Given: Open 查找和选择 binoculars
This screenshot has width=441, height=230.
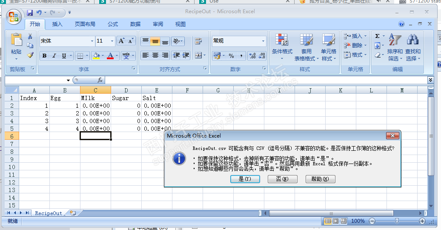Looking at the screenshot, I should [x=412, y=47].
